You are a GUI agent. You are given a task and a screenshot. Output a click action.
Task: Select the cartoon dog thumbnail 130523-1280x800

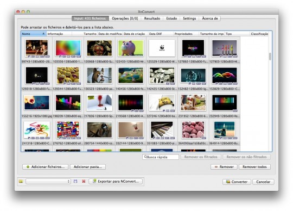99,75
